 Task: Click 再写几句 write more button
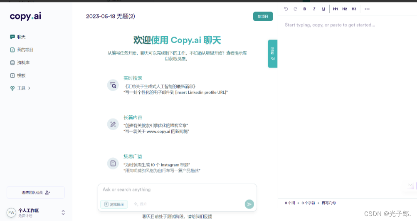(x=328, y=203)
